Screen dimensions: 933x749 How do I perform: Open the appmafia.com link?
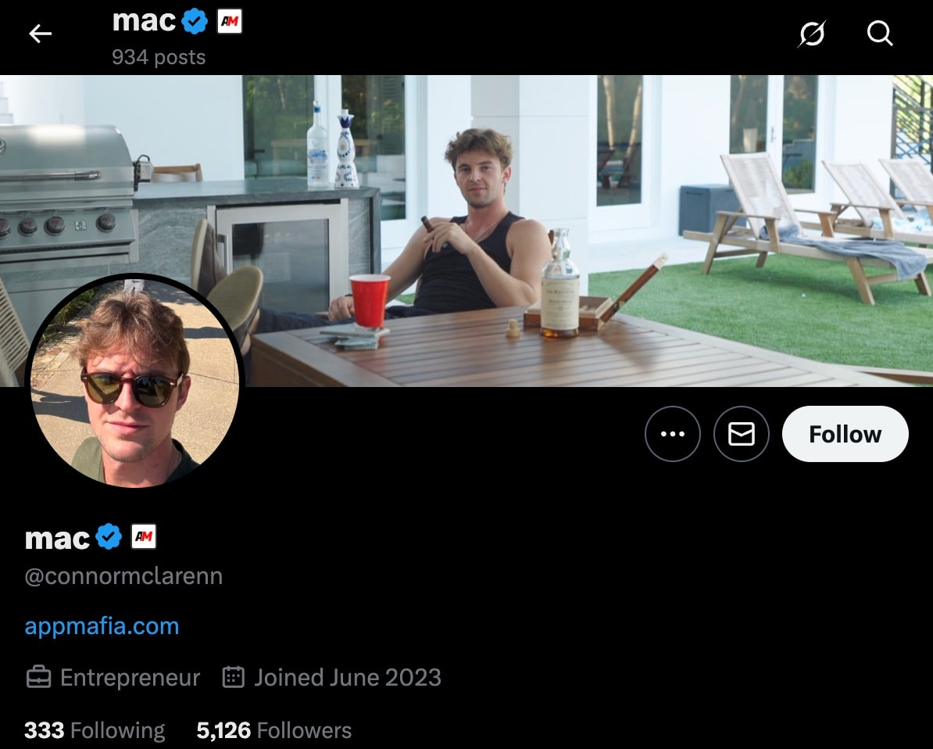102,626
